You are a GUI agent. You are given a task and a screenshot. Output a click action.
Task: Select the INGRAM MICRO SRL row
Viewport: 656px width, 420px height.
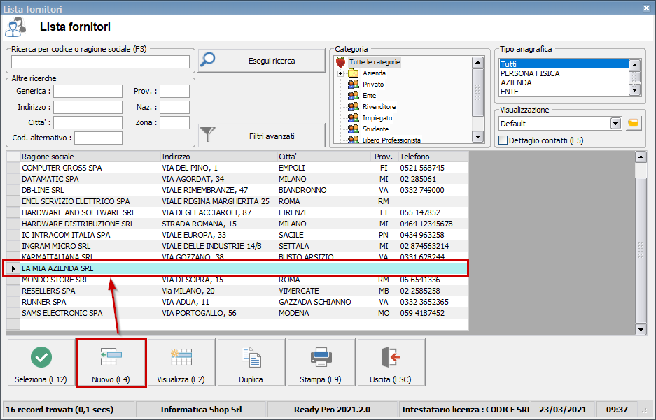237,246
